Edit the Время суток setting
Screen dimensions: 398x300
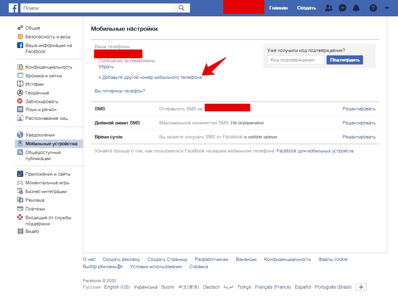click(x=359, y=137)
